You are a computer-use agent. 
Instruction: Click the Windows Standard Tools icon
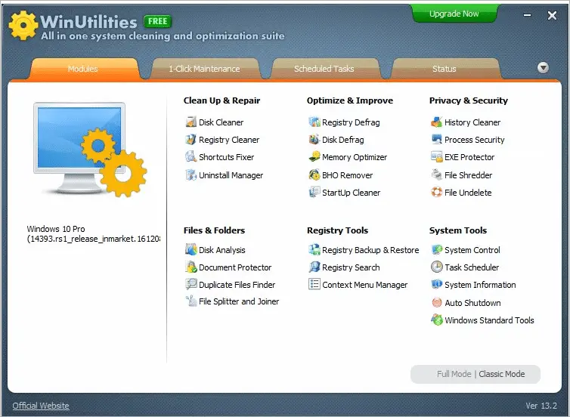[437, 320]
